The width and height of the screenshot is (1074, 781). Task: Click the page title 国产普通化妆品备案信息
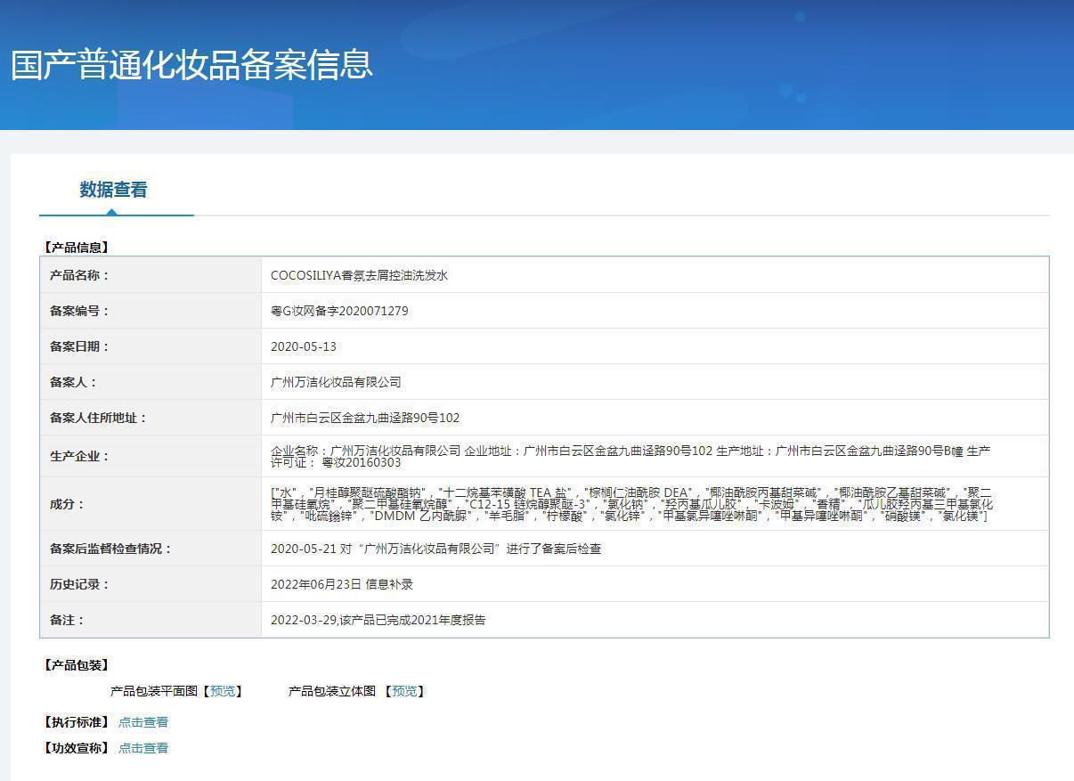pyautogui.click(x=191, y=65)
